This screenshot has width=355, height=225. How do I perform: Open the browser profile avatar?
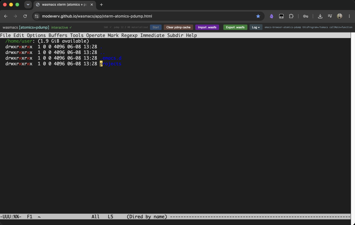pos(340,16)
